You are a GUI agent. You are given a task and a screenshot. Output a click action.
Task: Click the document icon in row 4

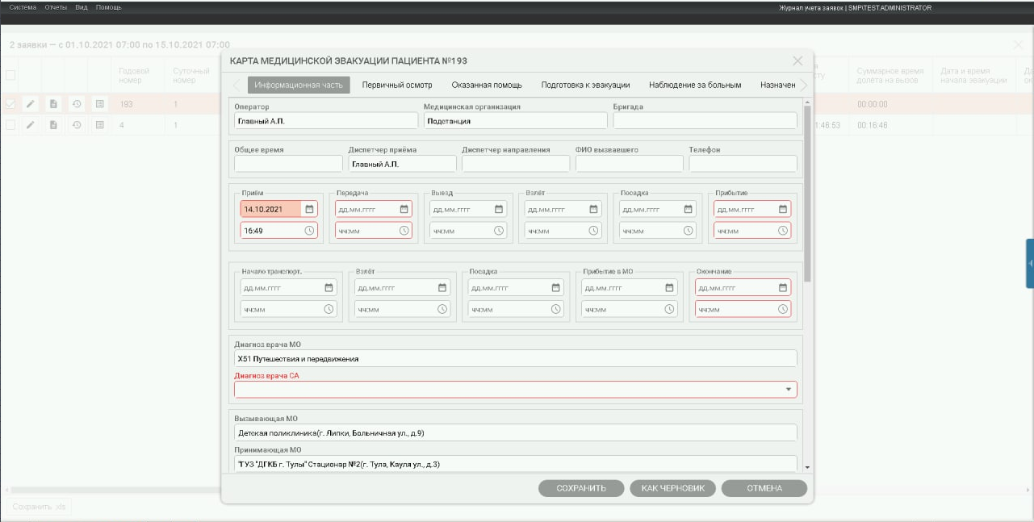[53, 125]
